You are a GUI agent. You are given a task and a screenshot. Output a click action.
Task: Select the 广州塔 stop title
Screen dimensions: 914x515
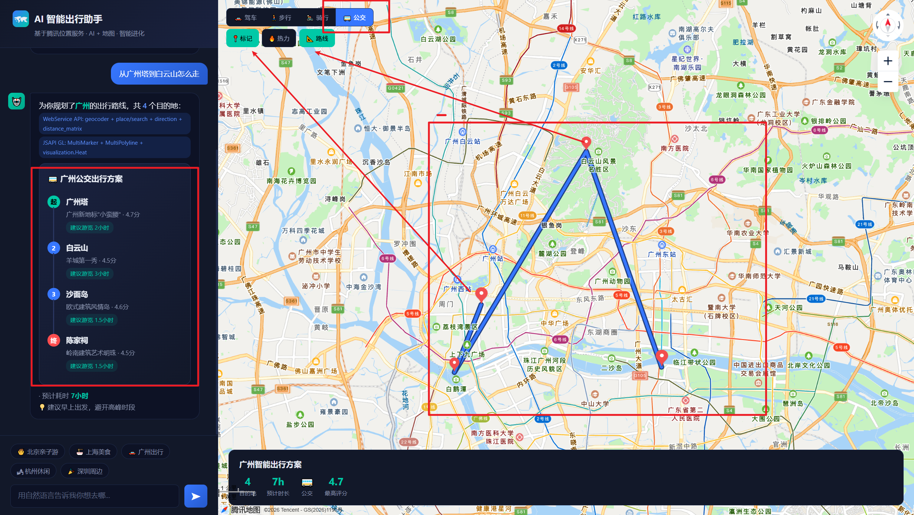tap(77, 202)
